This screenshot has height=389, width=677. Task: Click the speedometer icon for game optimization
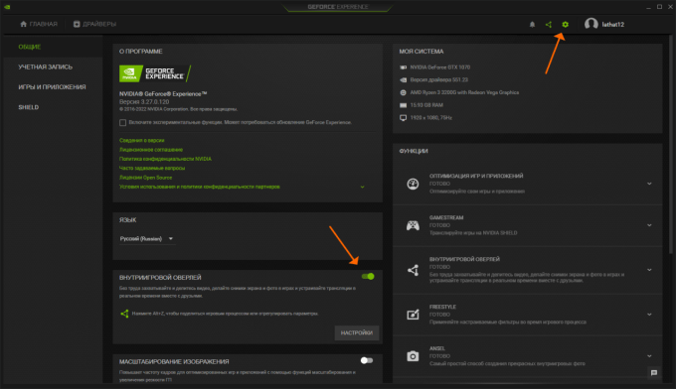[413, 184]
